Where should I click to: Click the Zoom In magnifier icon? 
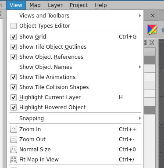(14, 129)
